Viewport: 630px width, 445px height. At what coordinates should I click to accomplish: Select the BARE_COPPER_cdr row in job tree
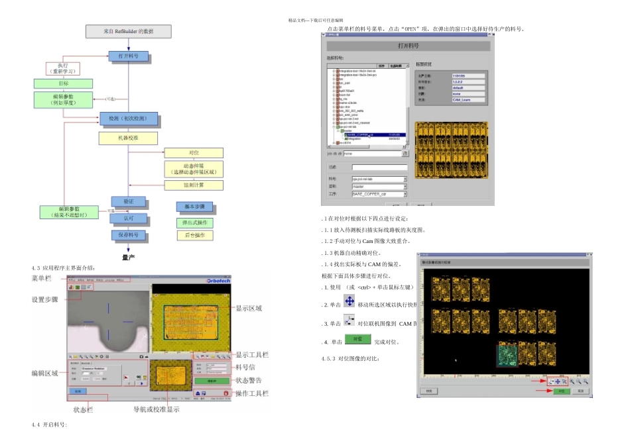click(x=375, y=135)
